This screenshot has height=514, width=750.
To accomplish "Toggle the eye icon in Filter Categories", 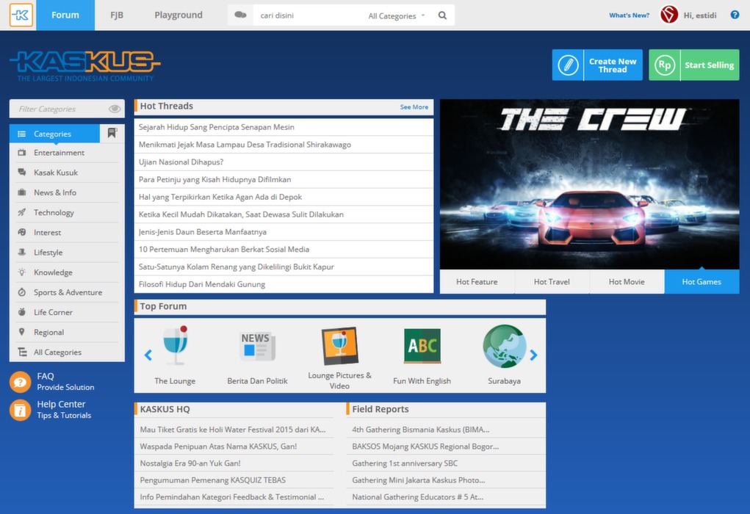I will pos(115,109).
